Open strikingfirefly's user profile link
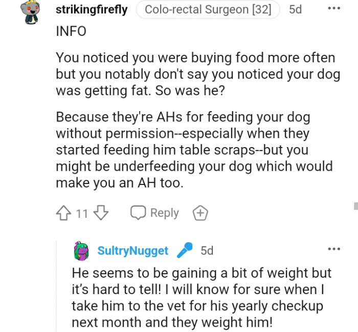Image resolution: width=358 pixels, height=332 pixels. click(x=92, y=10)
